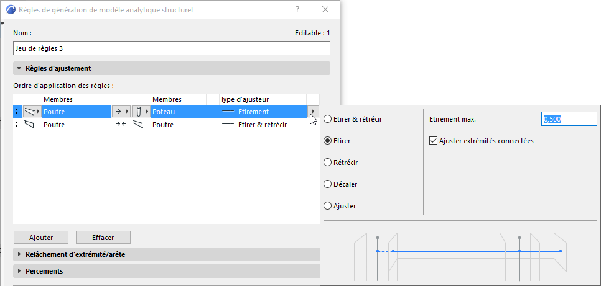Click the reorder handle of the second rule

coord(17,125)
